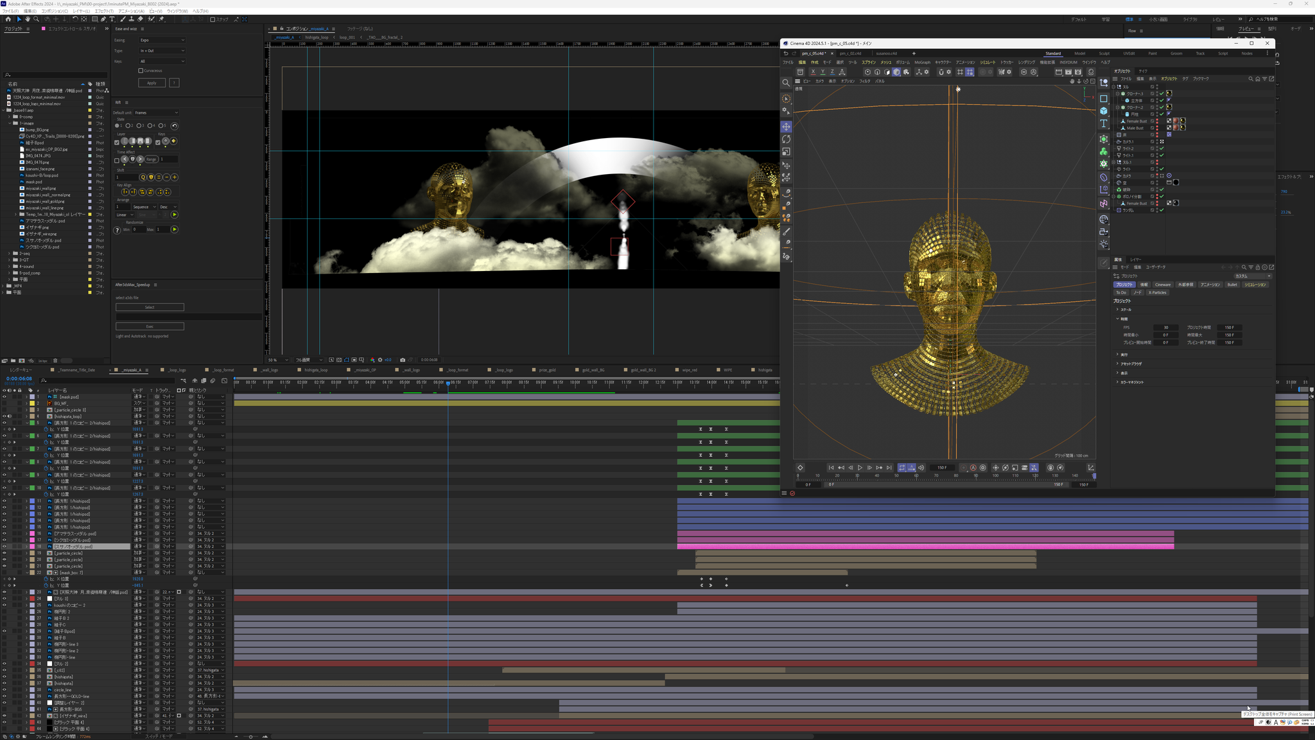The image size is (1315, 740).
Task: Enable the Curvaceous checkbox
Action: pos(141,71)
